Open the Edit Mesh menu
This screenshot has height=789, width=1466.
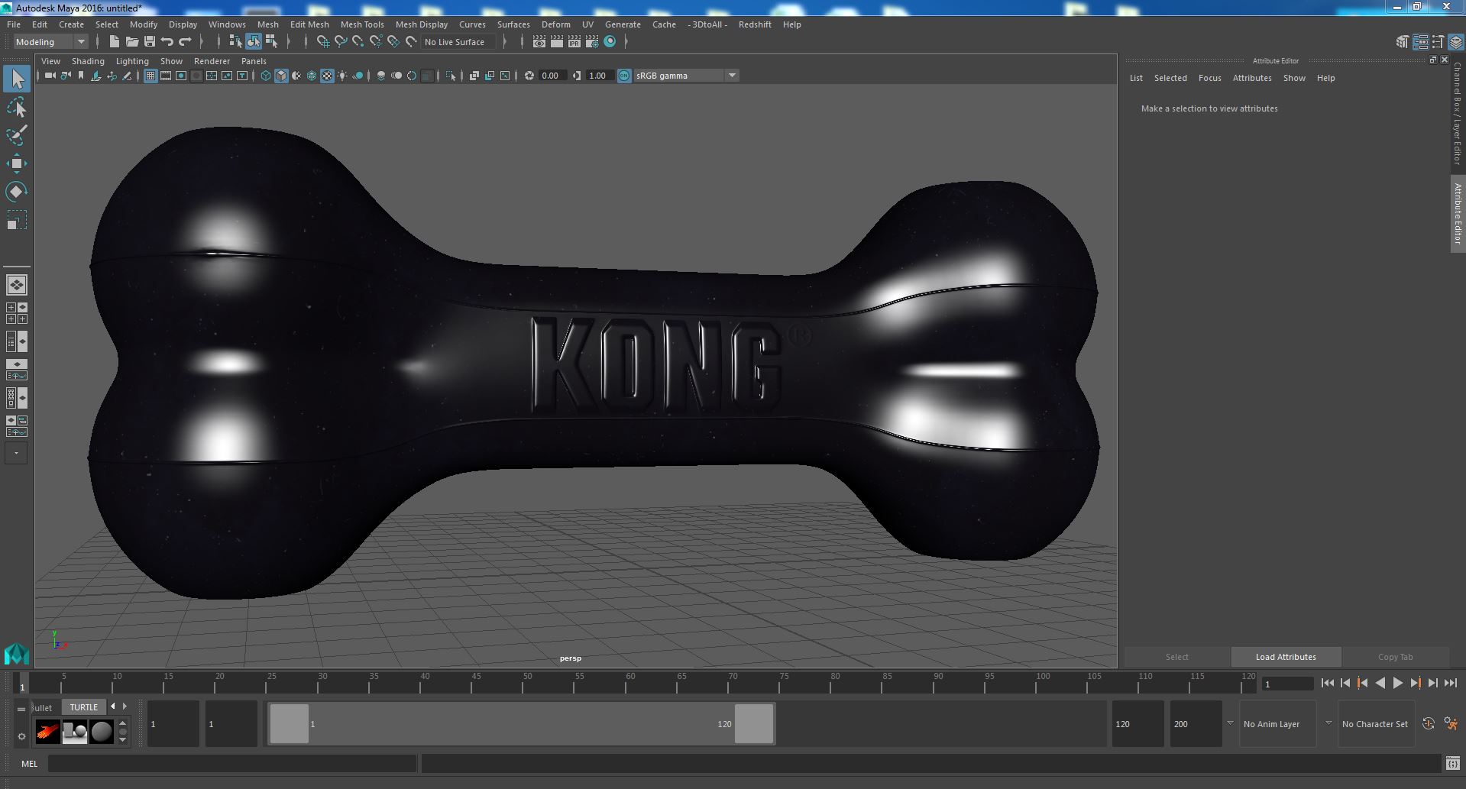(309, 24)
